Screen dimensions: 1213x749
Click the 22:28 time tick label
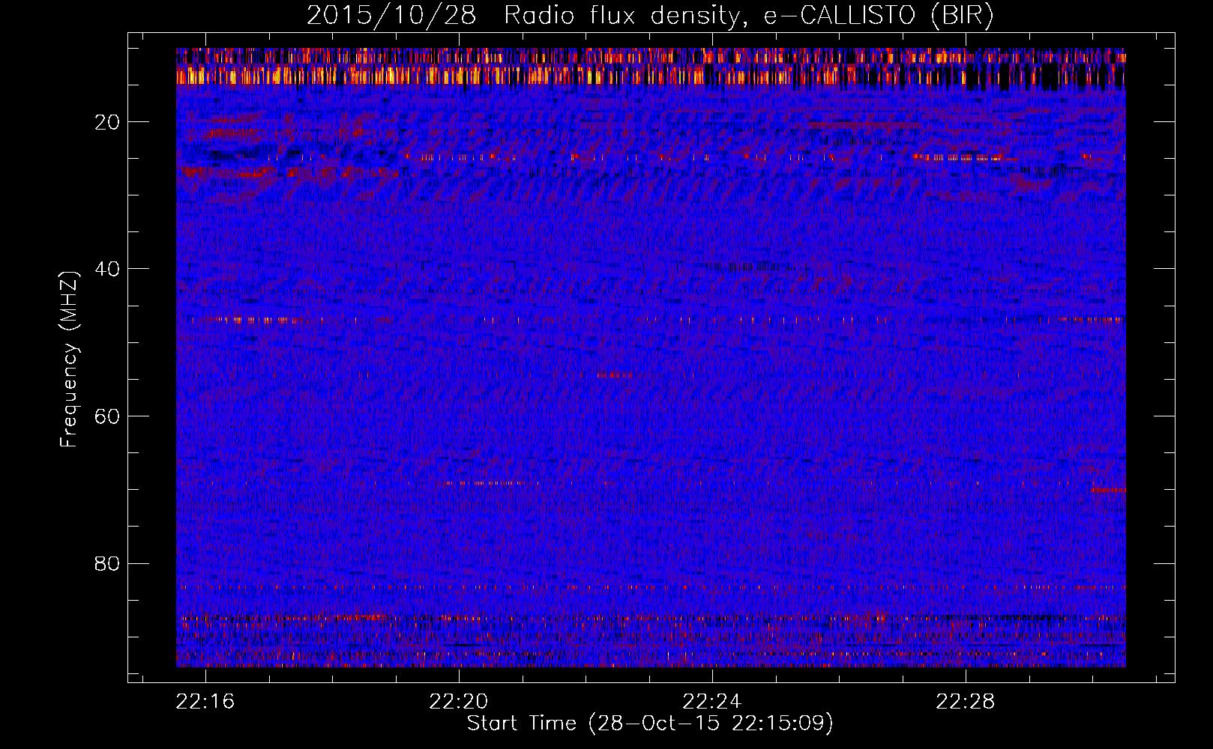(965, 701)
